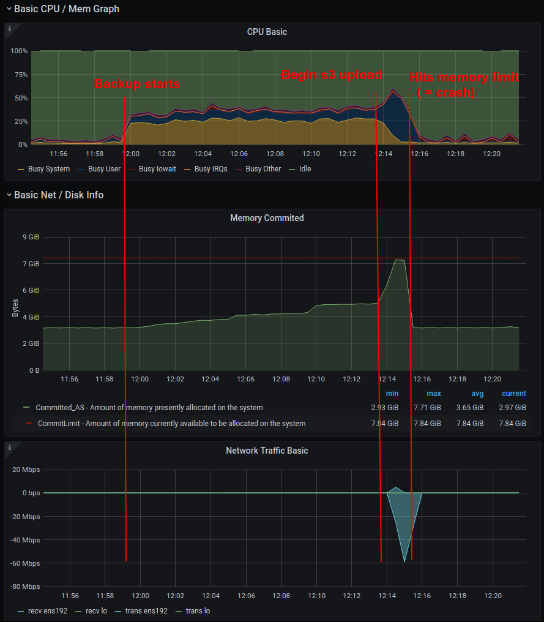
Task: Open the Network Traffic Basic info tooltip
Action: point(9,448)
